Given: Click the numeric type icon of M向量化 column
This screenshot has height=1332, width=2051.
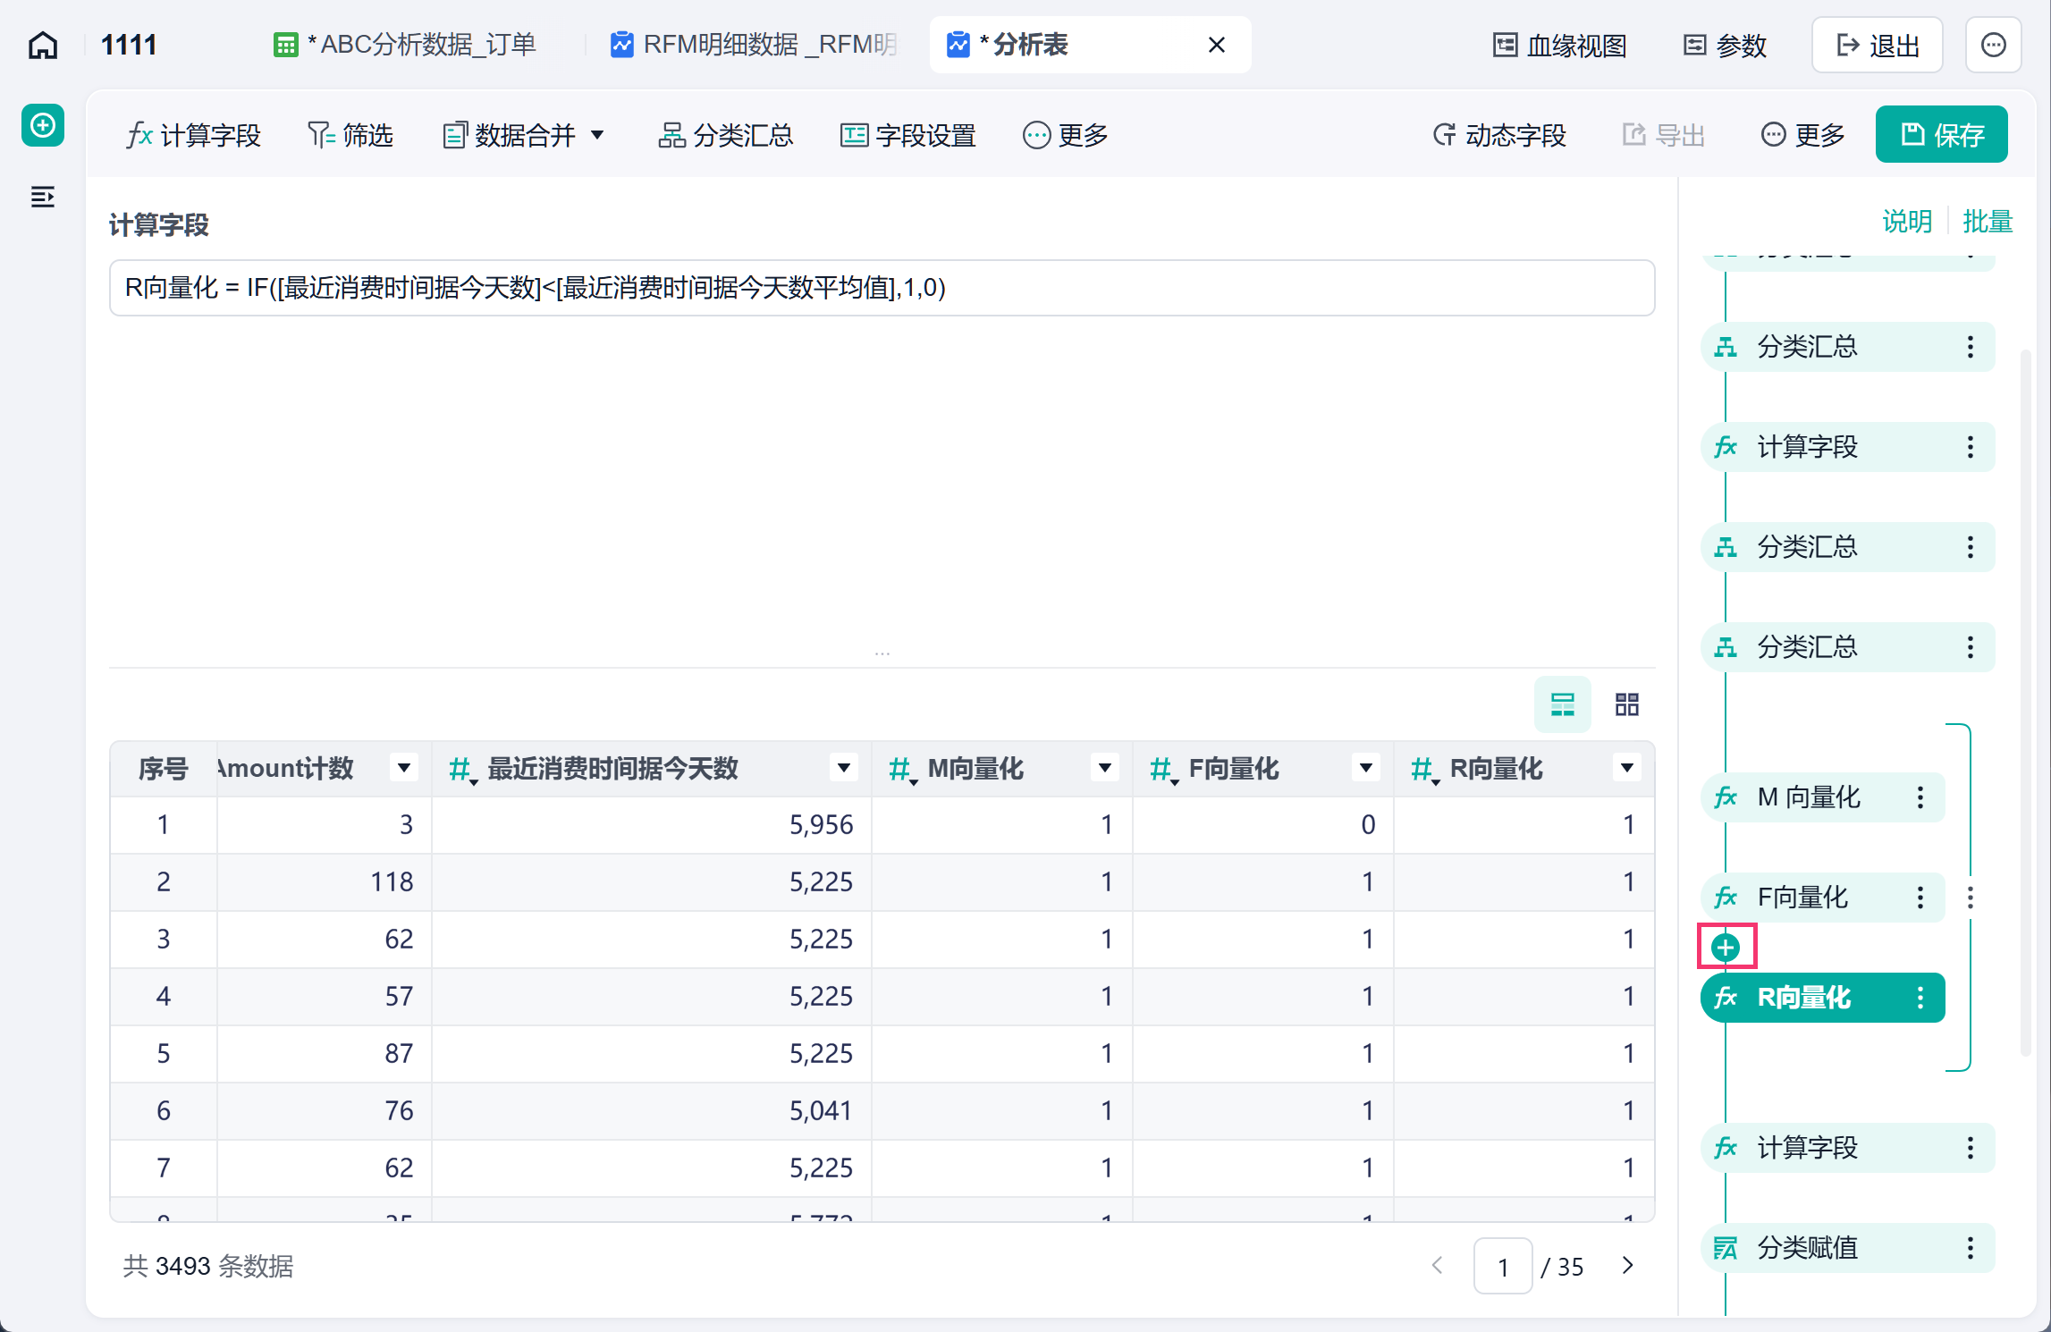Looking at the screenshot, I should [x=901, y=770].
